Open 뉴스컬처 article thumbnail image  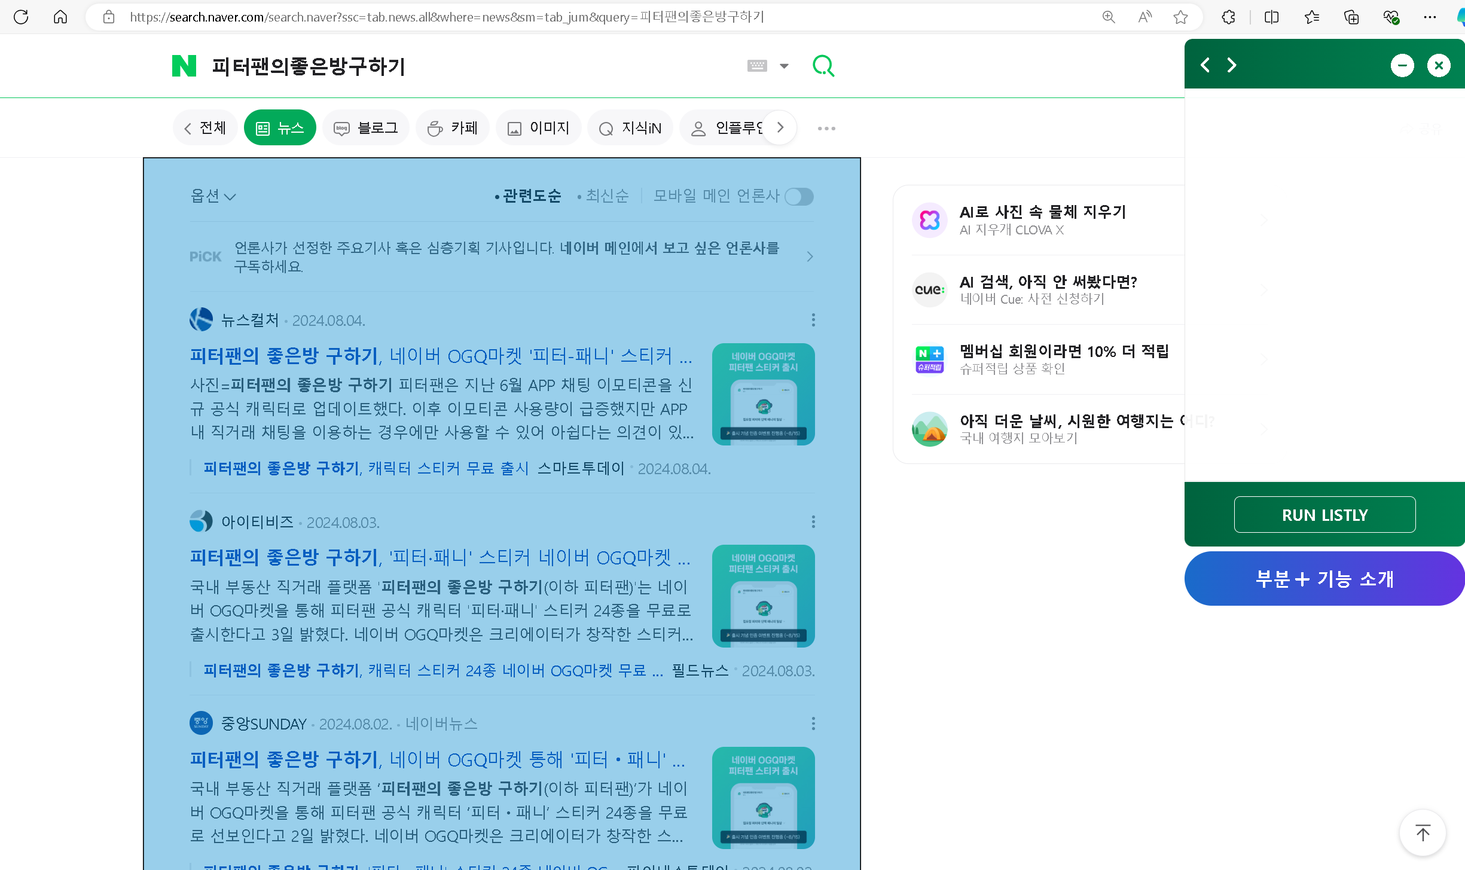pyautogui.click(x=763, y=394)
